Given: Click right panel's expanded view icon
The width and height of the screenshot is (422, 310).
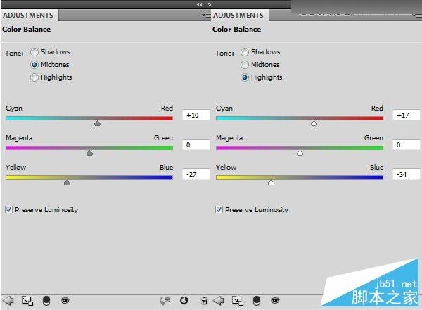Looking at the screenshot, I should pyautogui.click(x=238, y=301).
